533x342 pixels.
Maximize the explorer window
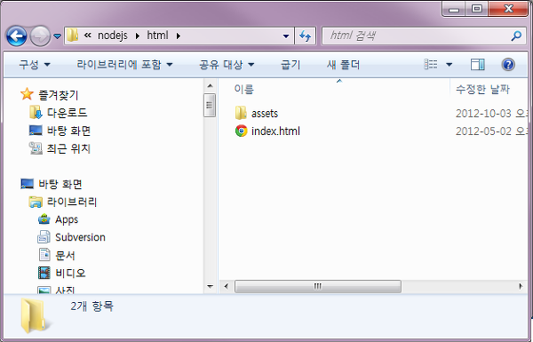[x=477, y=9]
